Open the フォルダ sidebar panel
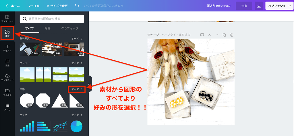Image resolution: width=294 pixels, height=136 pixels. 7,92
